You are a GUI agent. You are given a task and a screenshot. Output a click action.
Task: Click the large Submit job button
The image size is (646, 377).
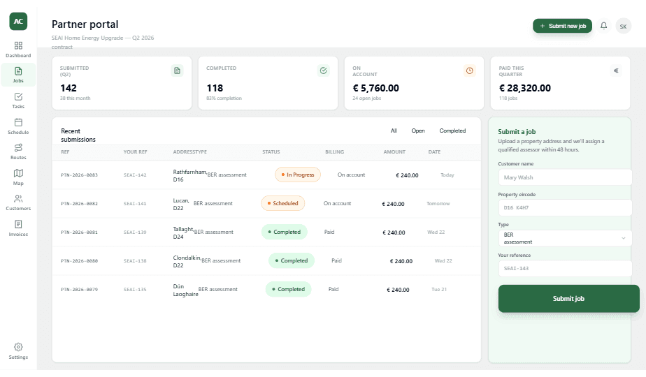568,298
